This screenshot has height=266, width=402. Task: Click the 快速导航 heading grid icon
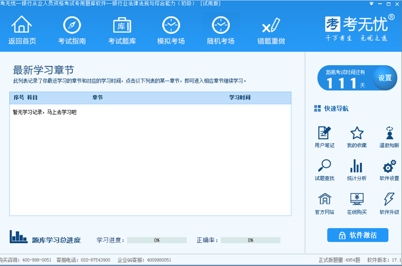point(317,109)
